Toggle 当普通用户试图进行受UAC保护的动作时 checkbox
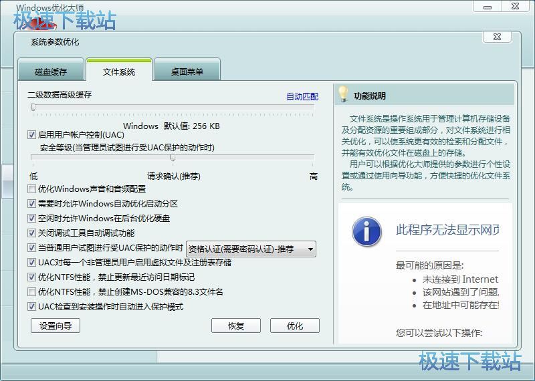The image size is (535, 381). click(x=31, y=247)
